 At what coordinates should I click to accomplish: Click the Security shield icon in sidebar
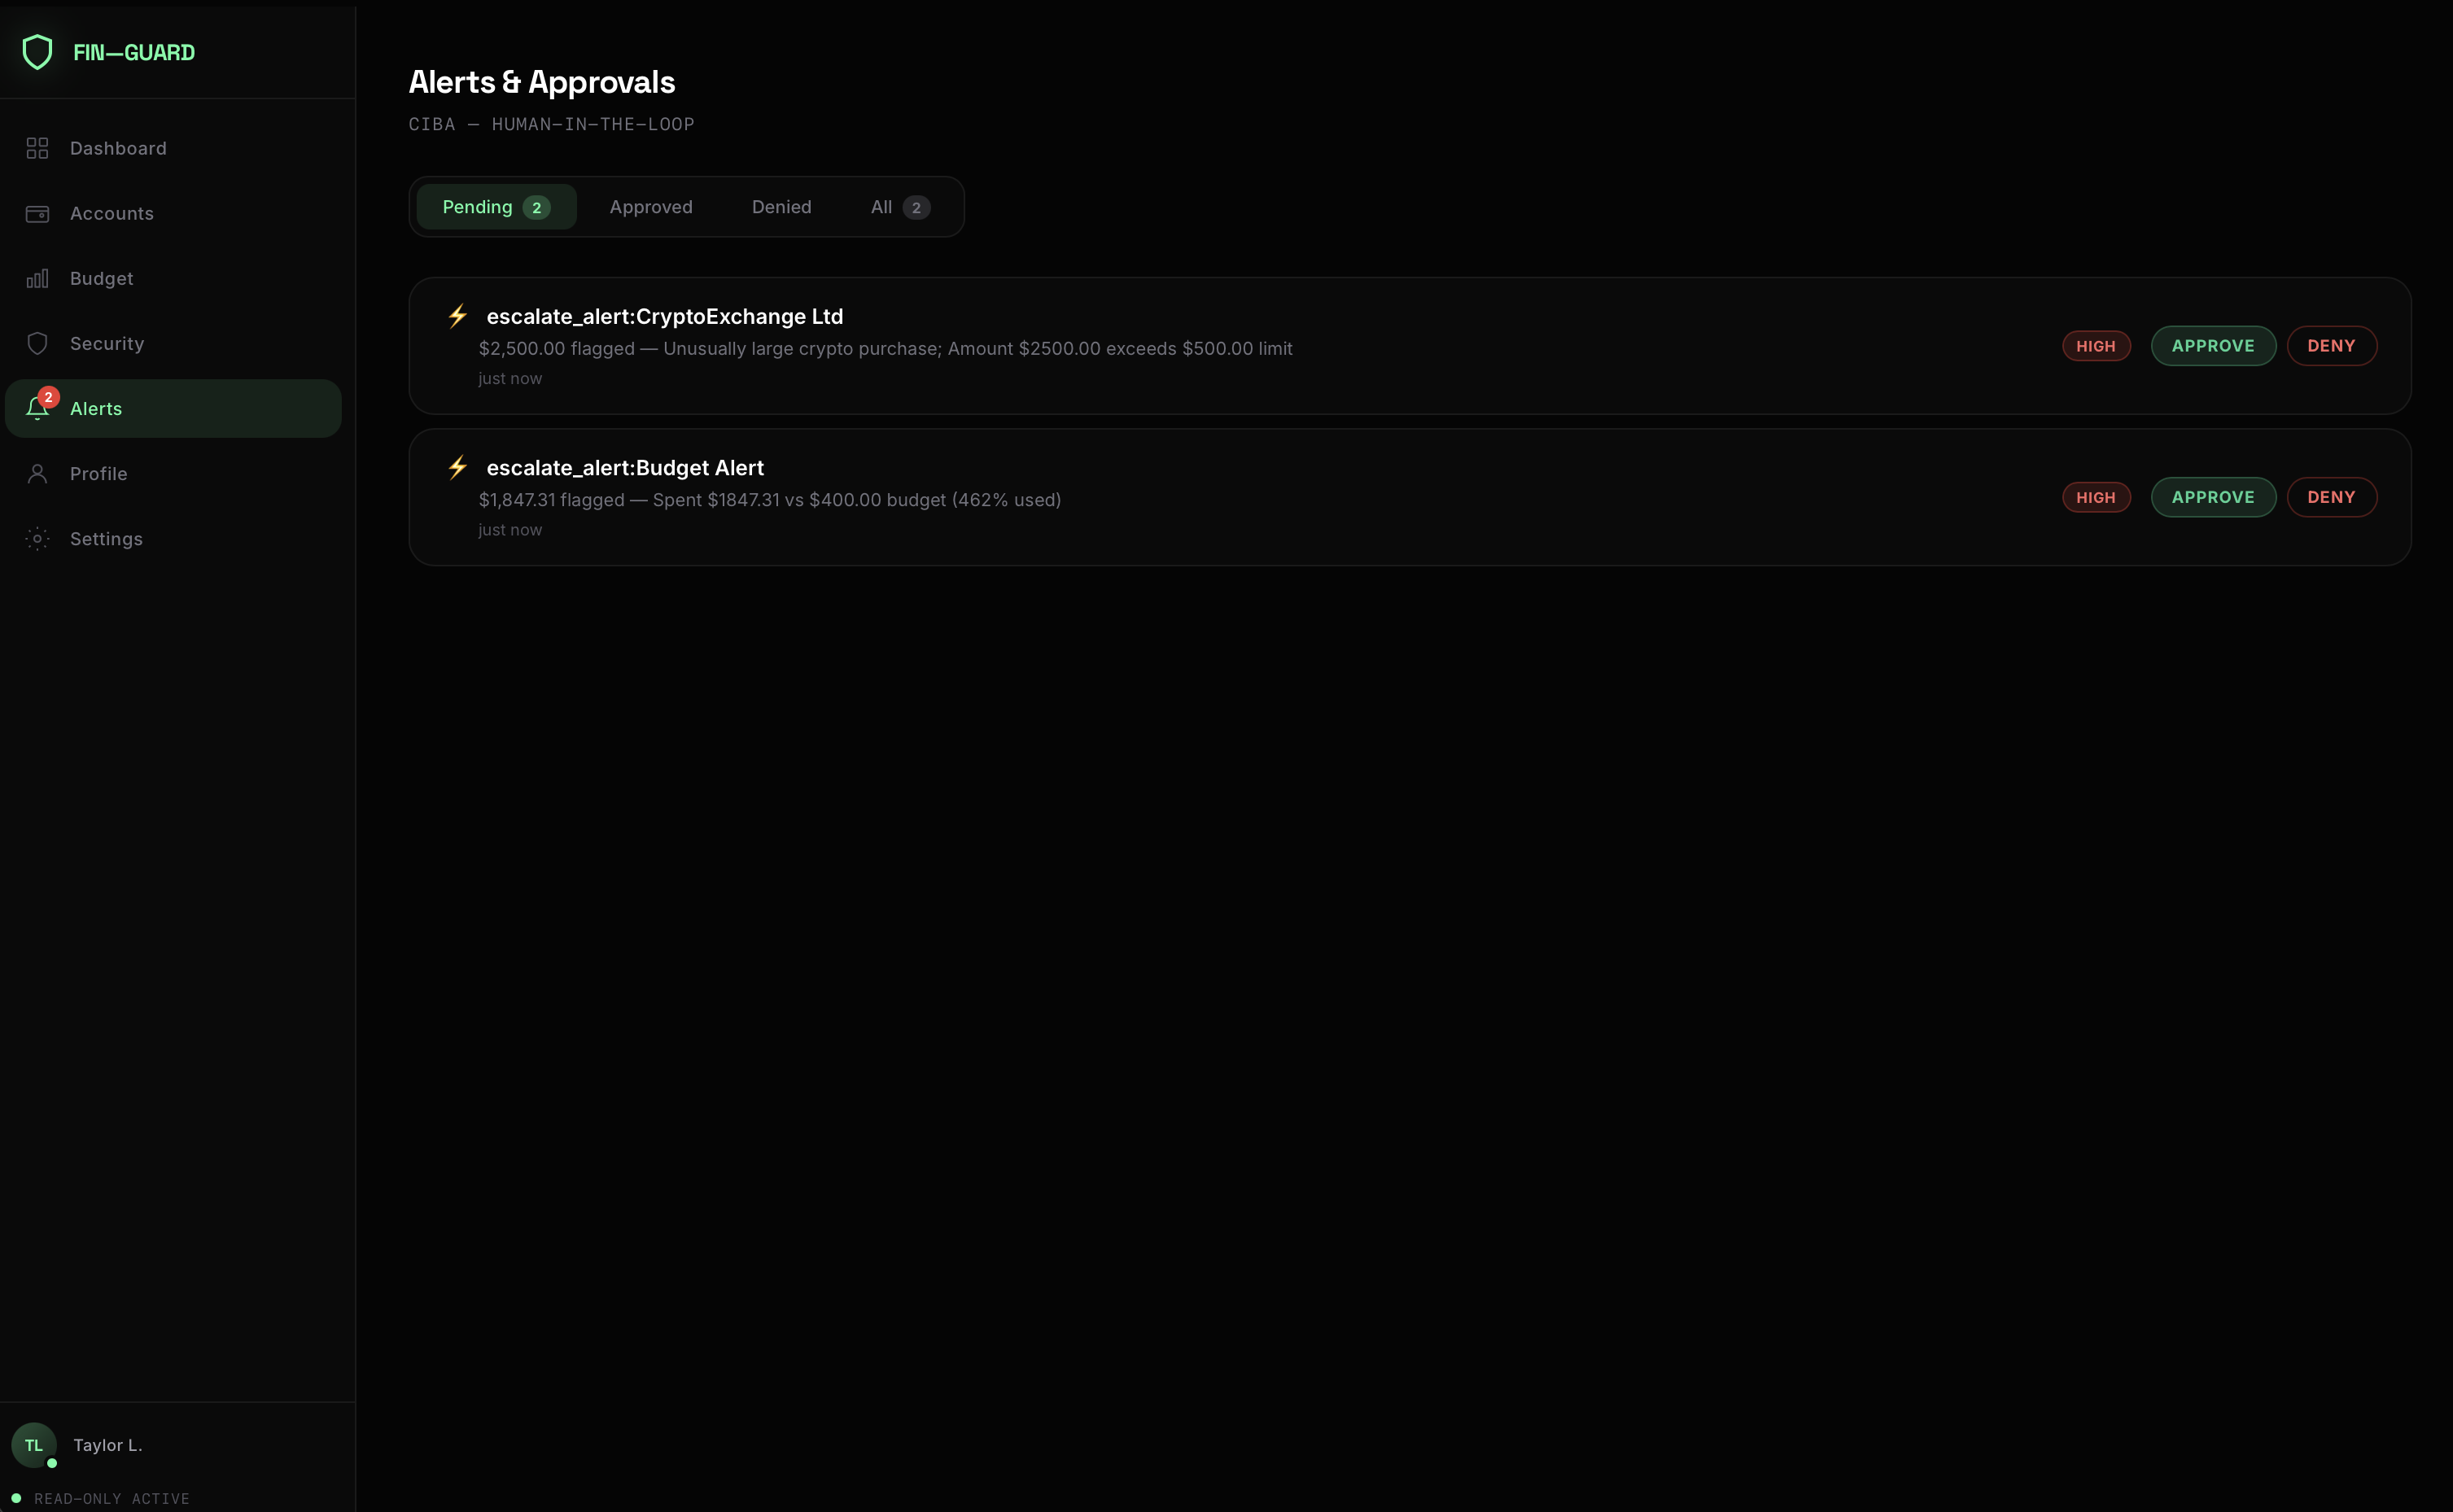tap(37, 344)
